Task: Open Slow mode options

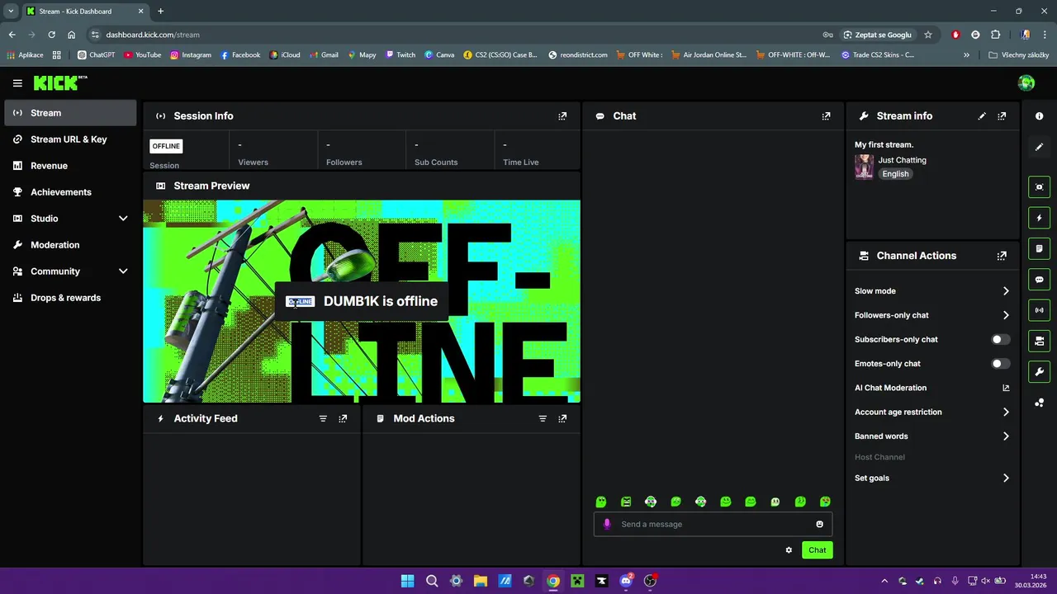Action: [x=932, y=291]
